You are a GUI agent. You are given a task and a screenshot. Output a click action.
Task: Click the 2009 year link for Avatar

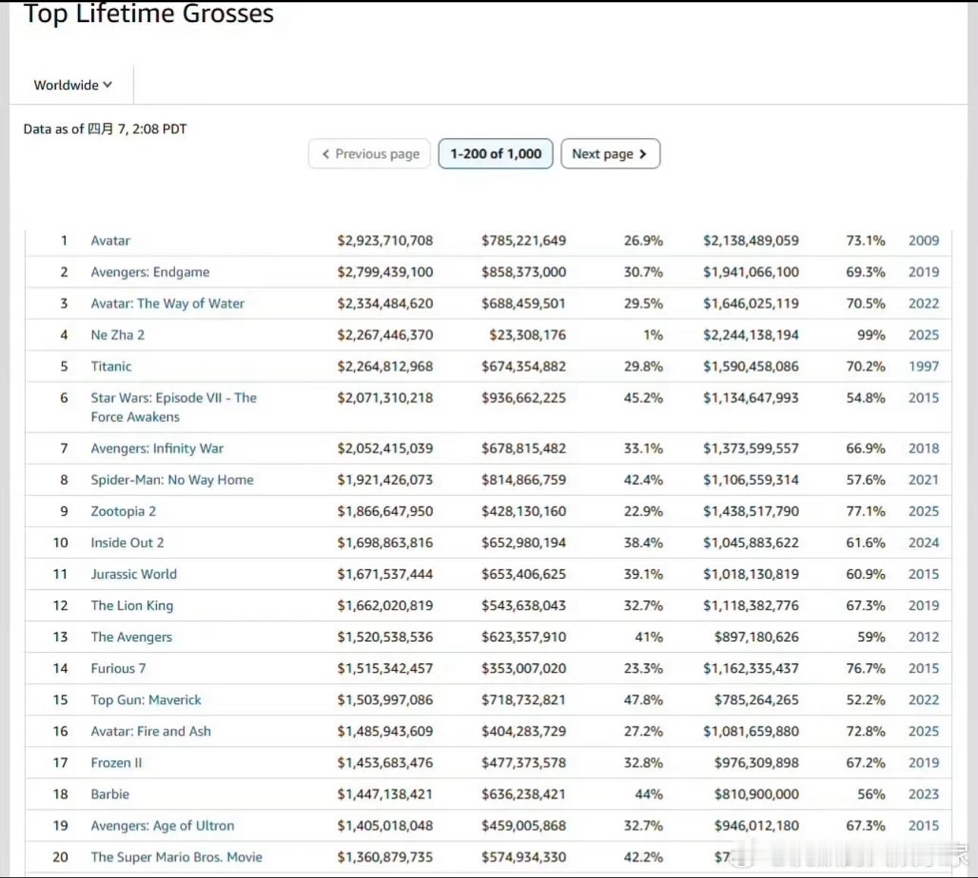click(923, 240)
